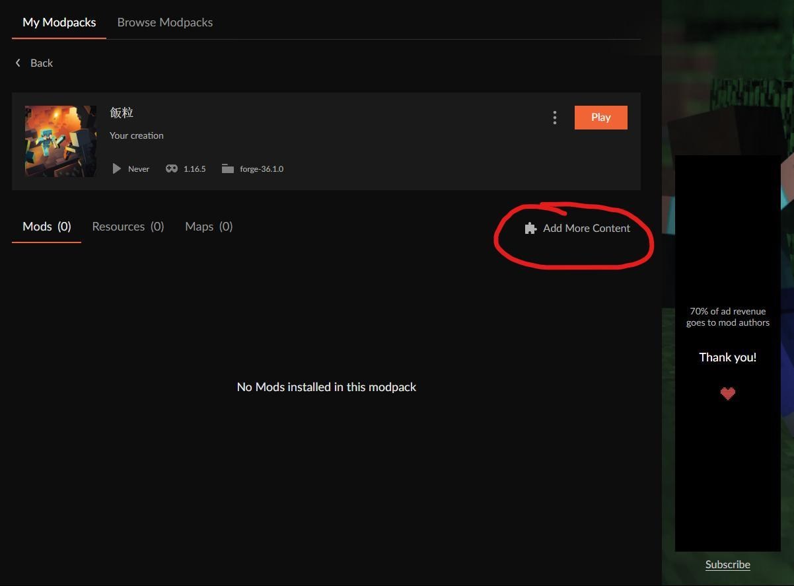Open the Browse Modpacks tab
This screenshot has height=586, width=794.
164,22
